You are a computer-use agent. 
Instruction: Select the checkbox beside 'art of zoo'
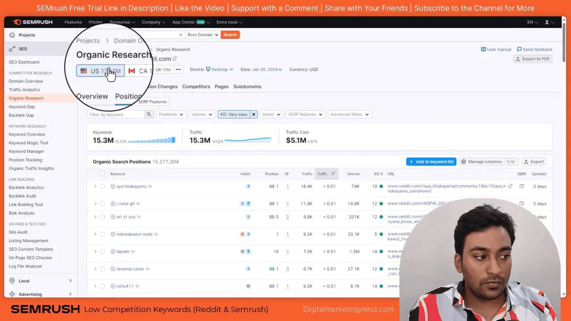point(102,216)
